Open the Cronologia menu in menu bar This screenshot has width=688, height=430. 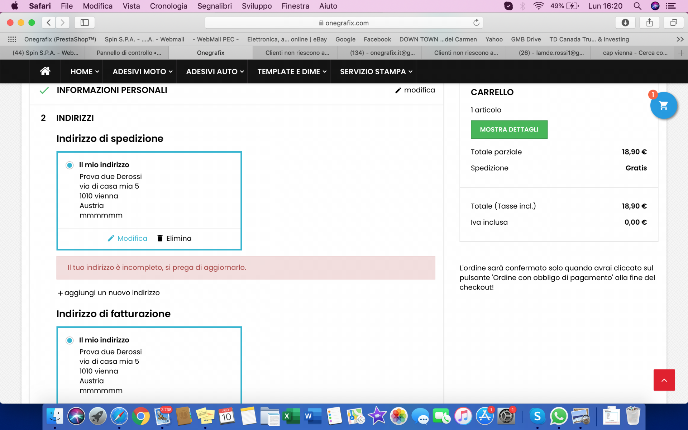tap(168, 6)
